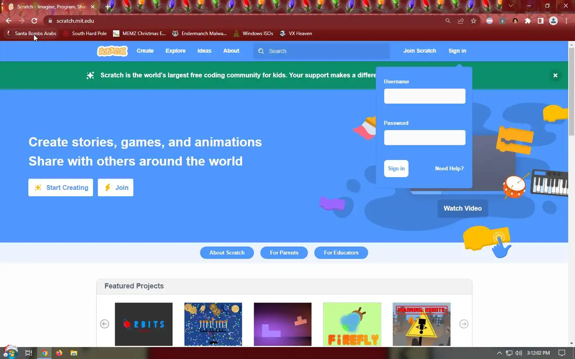The height and width of the screenshot is (359, 575).
Task: Show previous featured projects with left arrow
Action: (x=105, y=324)
